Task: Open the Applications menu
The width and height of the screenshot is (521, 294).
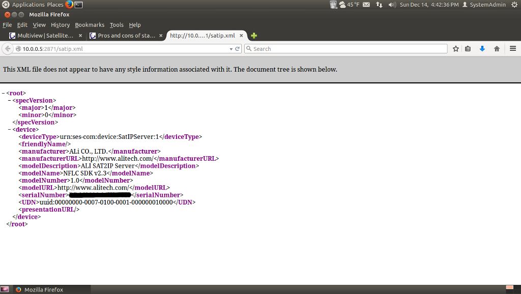Action: click(x=28, y=5)
